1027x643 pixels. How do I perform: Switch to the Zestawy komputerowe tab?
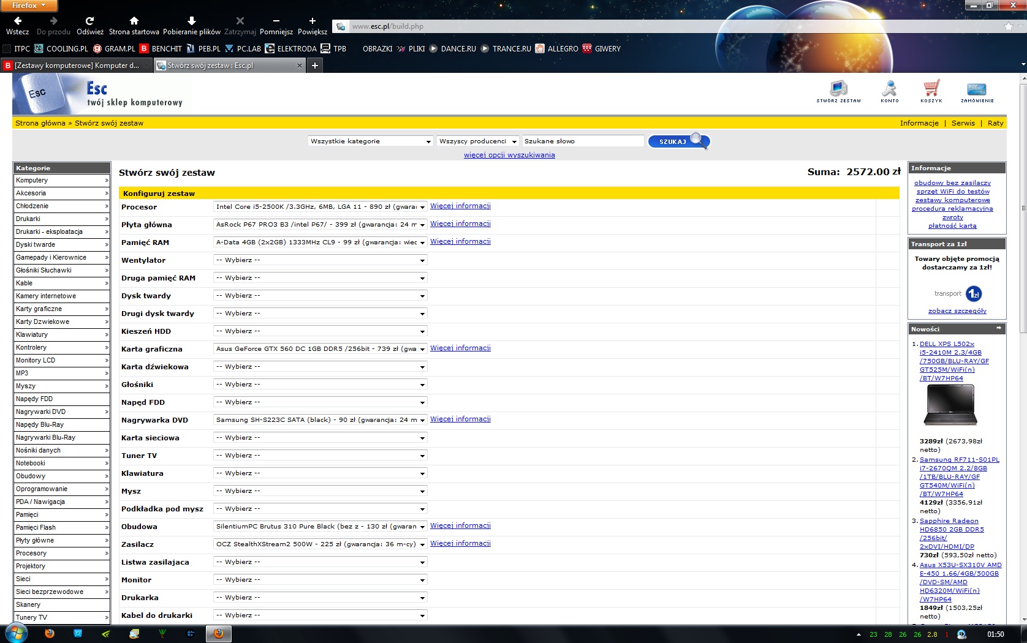click(x=77, y=66)
